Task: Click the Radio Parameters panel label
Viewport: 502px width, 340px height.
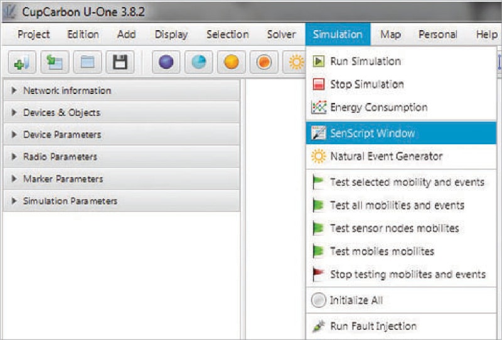Action: 60,157
